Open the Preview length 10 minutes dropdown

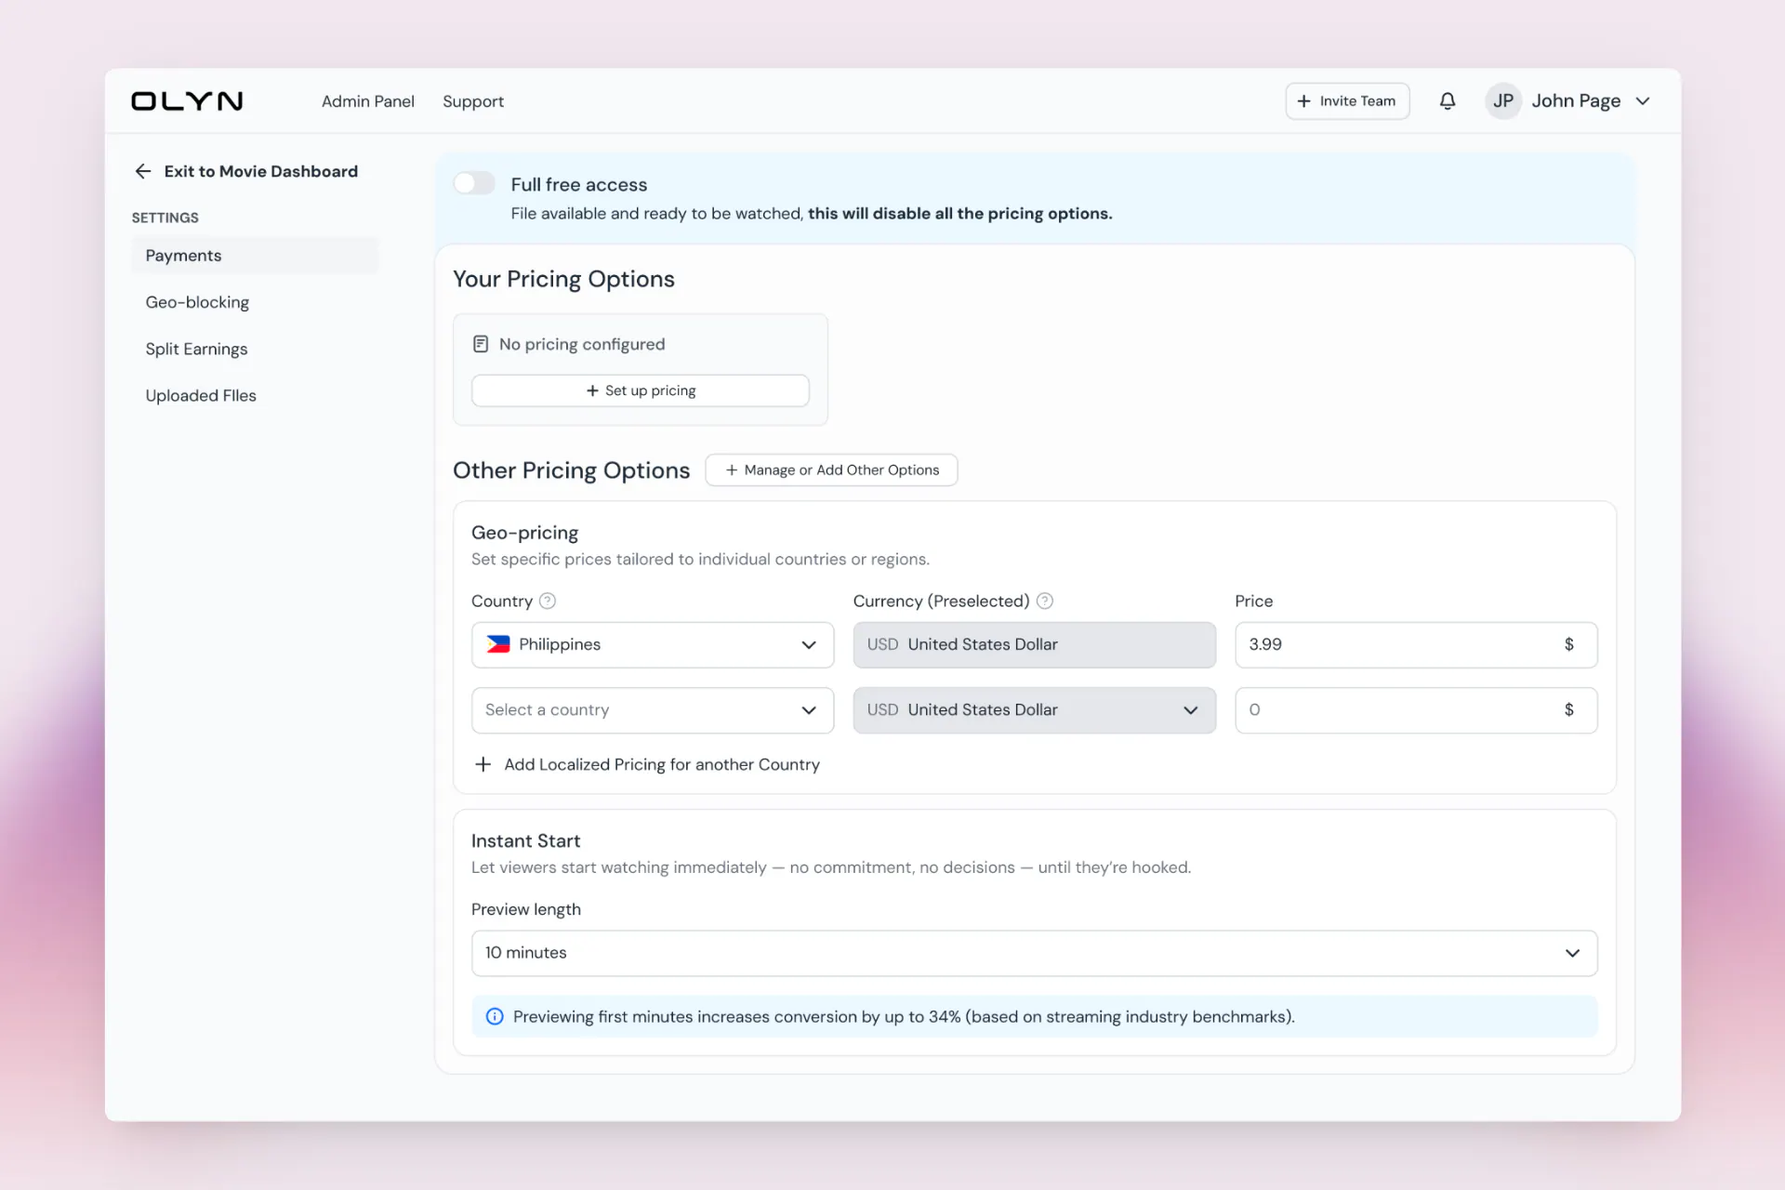[x=1034, y=953]
